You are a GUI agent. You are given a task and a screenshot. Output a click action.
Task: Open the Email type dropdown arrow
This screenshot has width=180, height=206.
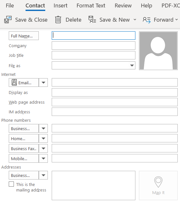(x=43, y=83)
